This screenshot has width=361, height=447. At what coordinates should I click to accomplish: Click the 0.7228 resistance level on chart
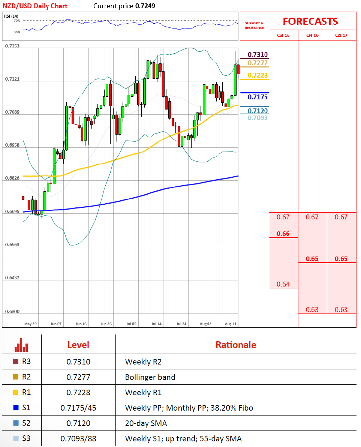tap(258, 75)
